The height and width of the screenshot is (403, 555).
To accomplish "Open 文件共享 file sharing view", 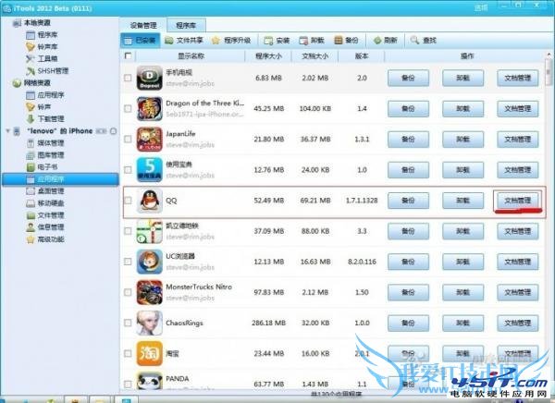I will (184, 41).
